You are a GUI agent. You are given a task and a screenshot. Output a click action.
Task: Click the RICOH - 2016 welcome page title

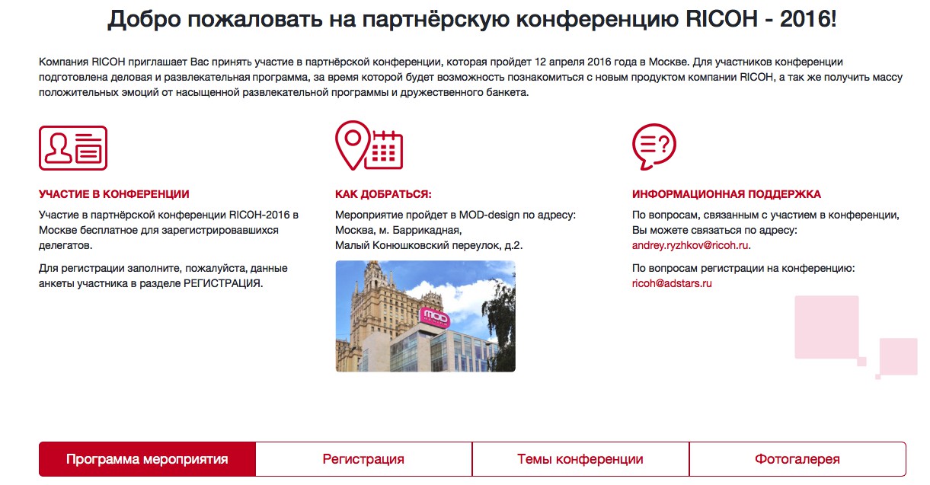[472, 19]
